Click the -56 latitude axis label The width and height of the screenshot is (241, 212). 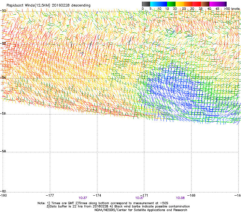click(3, 113)
